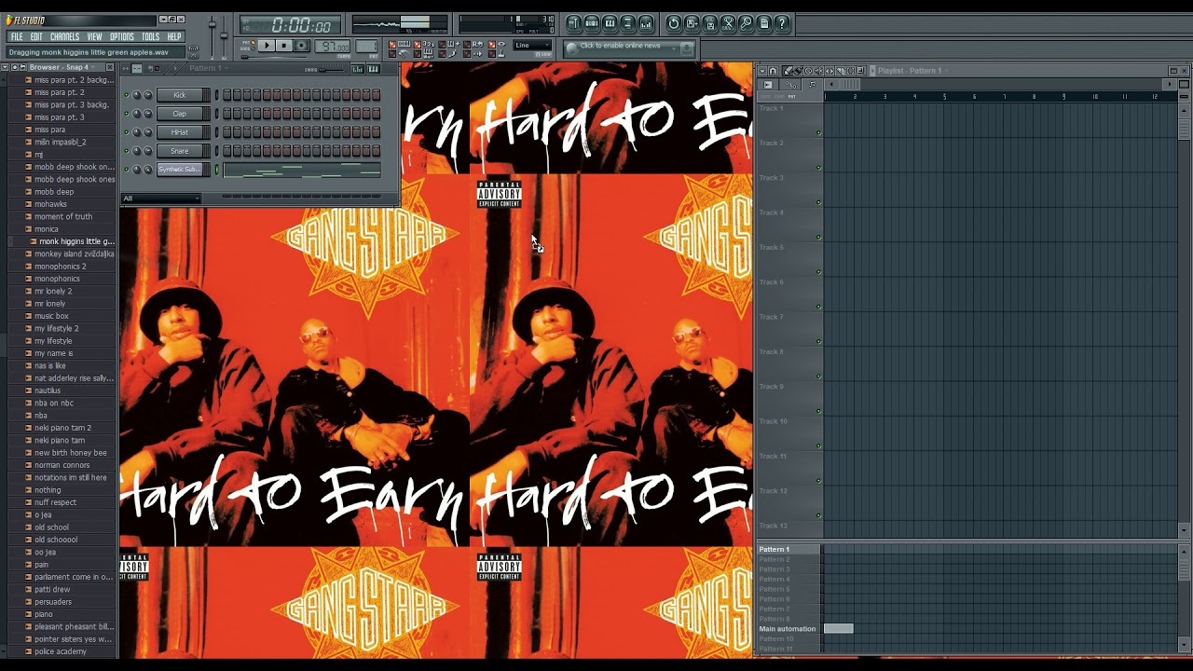Select the playlist slice tool
Viewport: 1193px width, 671px height.
coord(840,71)
